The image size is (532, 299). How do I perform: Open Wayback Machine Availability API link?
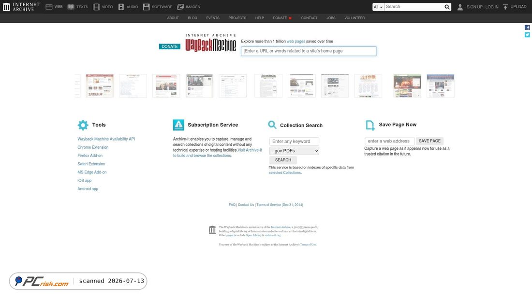point(106,139)
